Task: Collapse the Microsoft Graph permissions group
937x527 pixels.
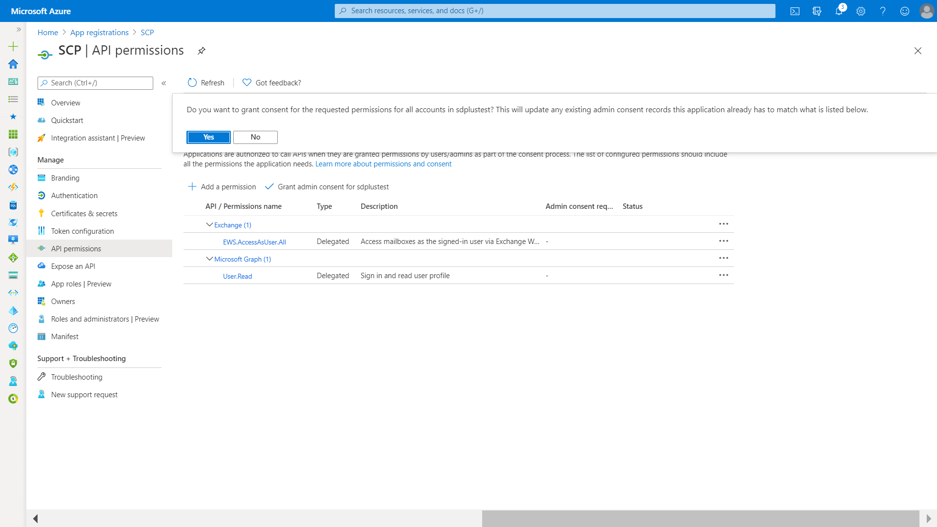Action: point(209,259)
